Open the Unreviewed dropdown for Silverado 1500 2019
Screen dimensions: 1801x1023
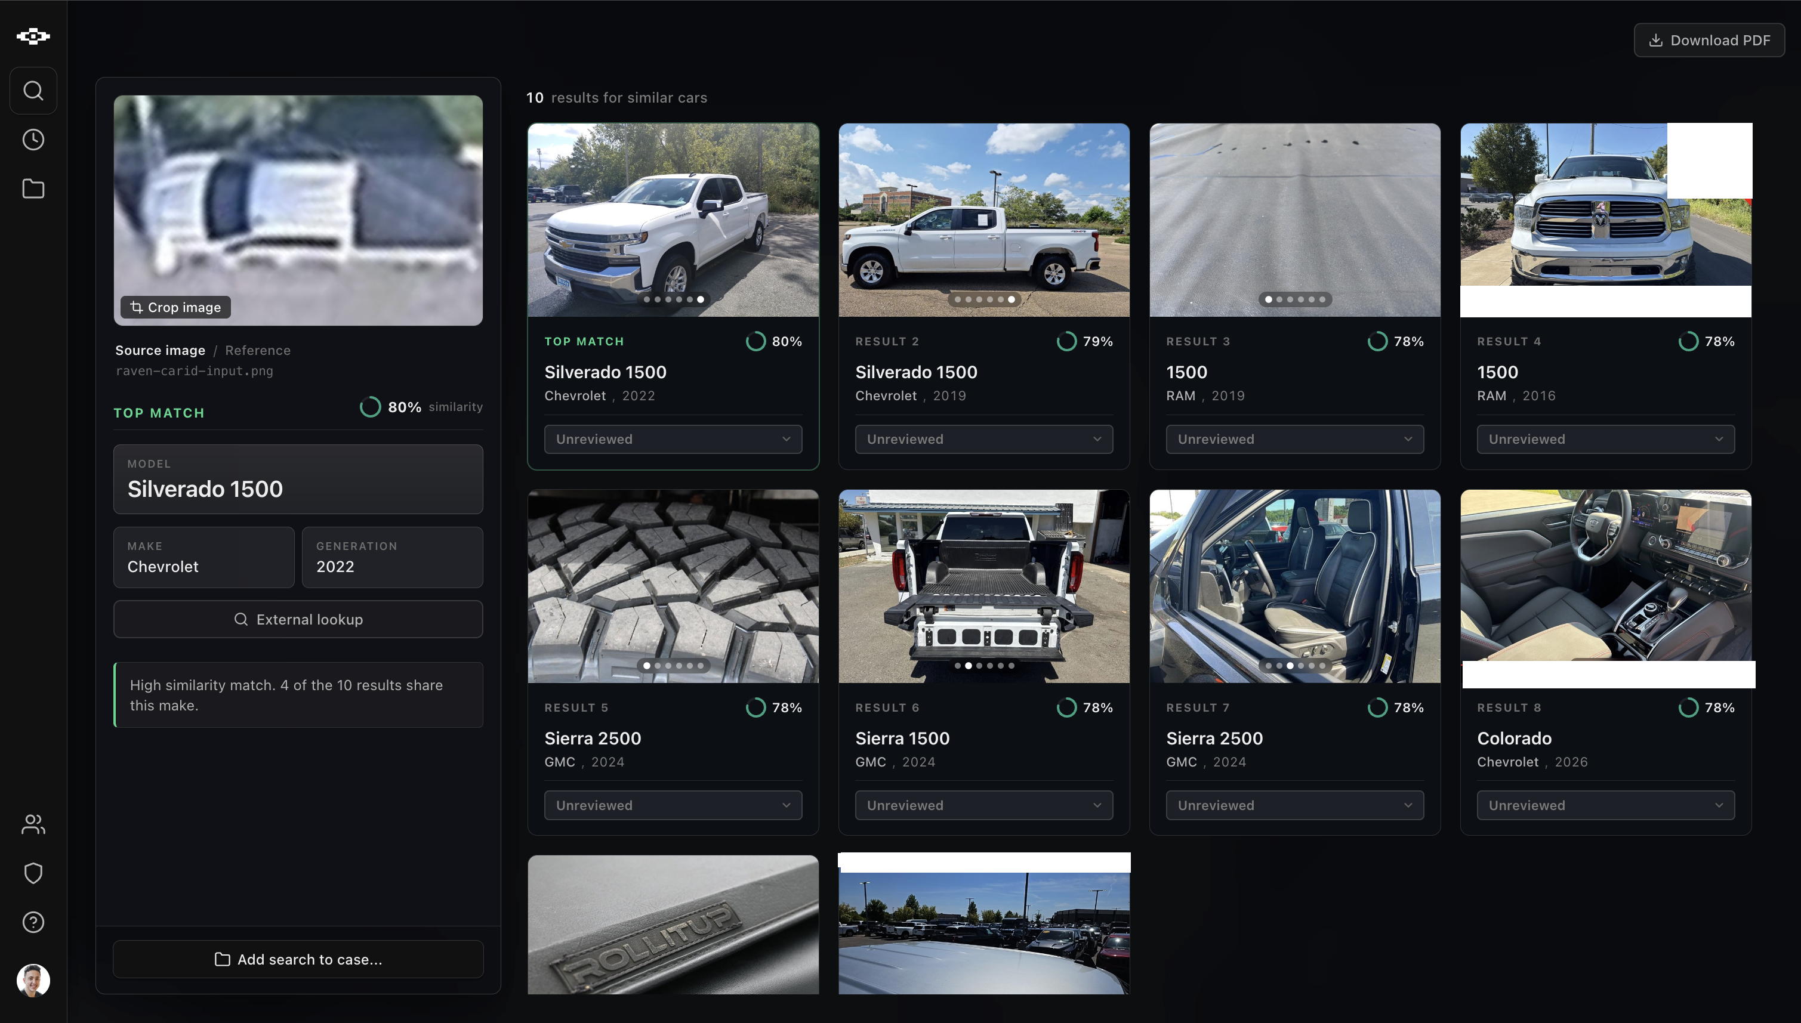[x=984, y=439]
